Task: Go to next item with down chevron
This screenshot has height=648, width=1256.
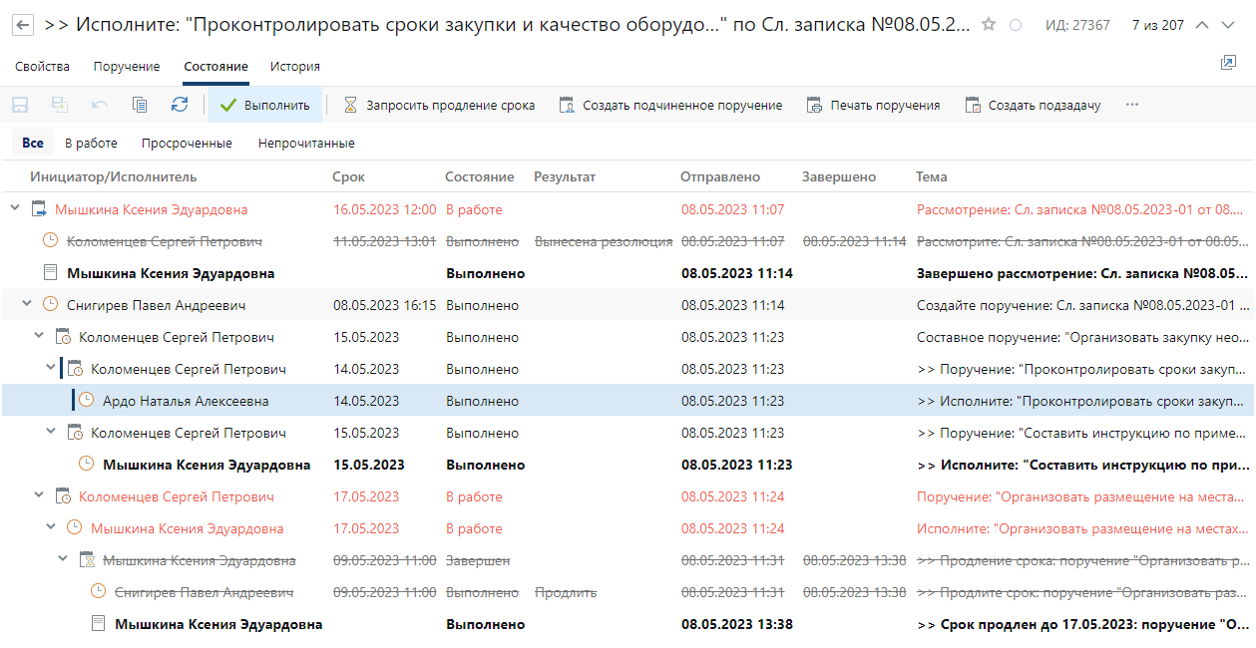Action: pos(1228,25)
